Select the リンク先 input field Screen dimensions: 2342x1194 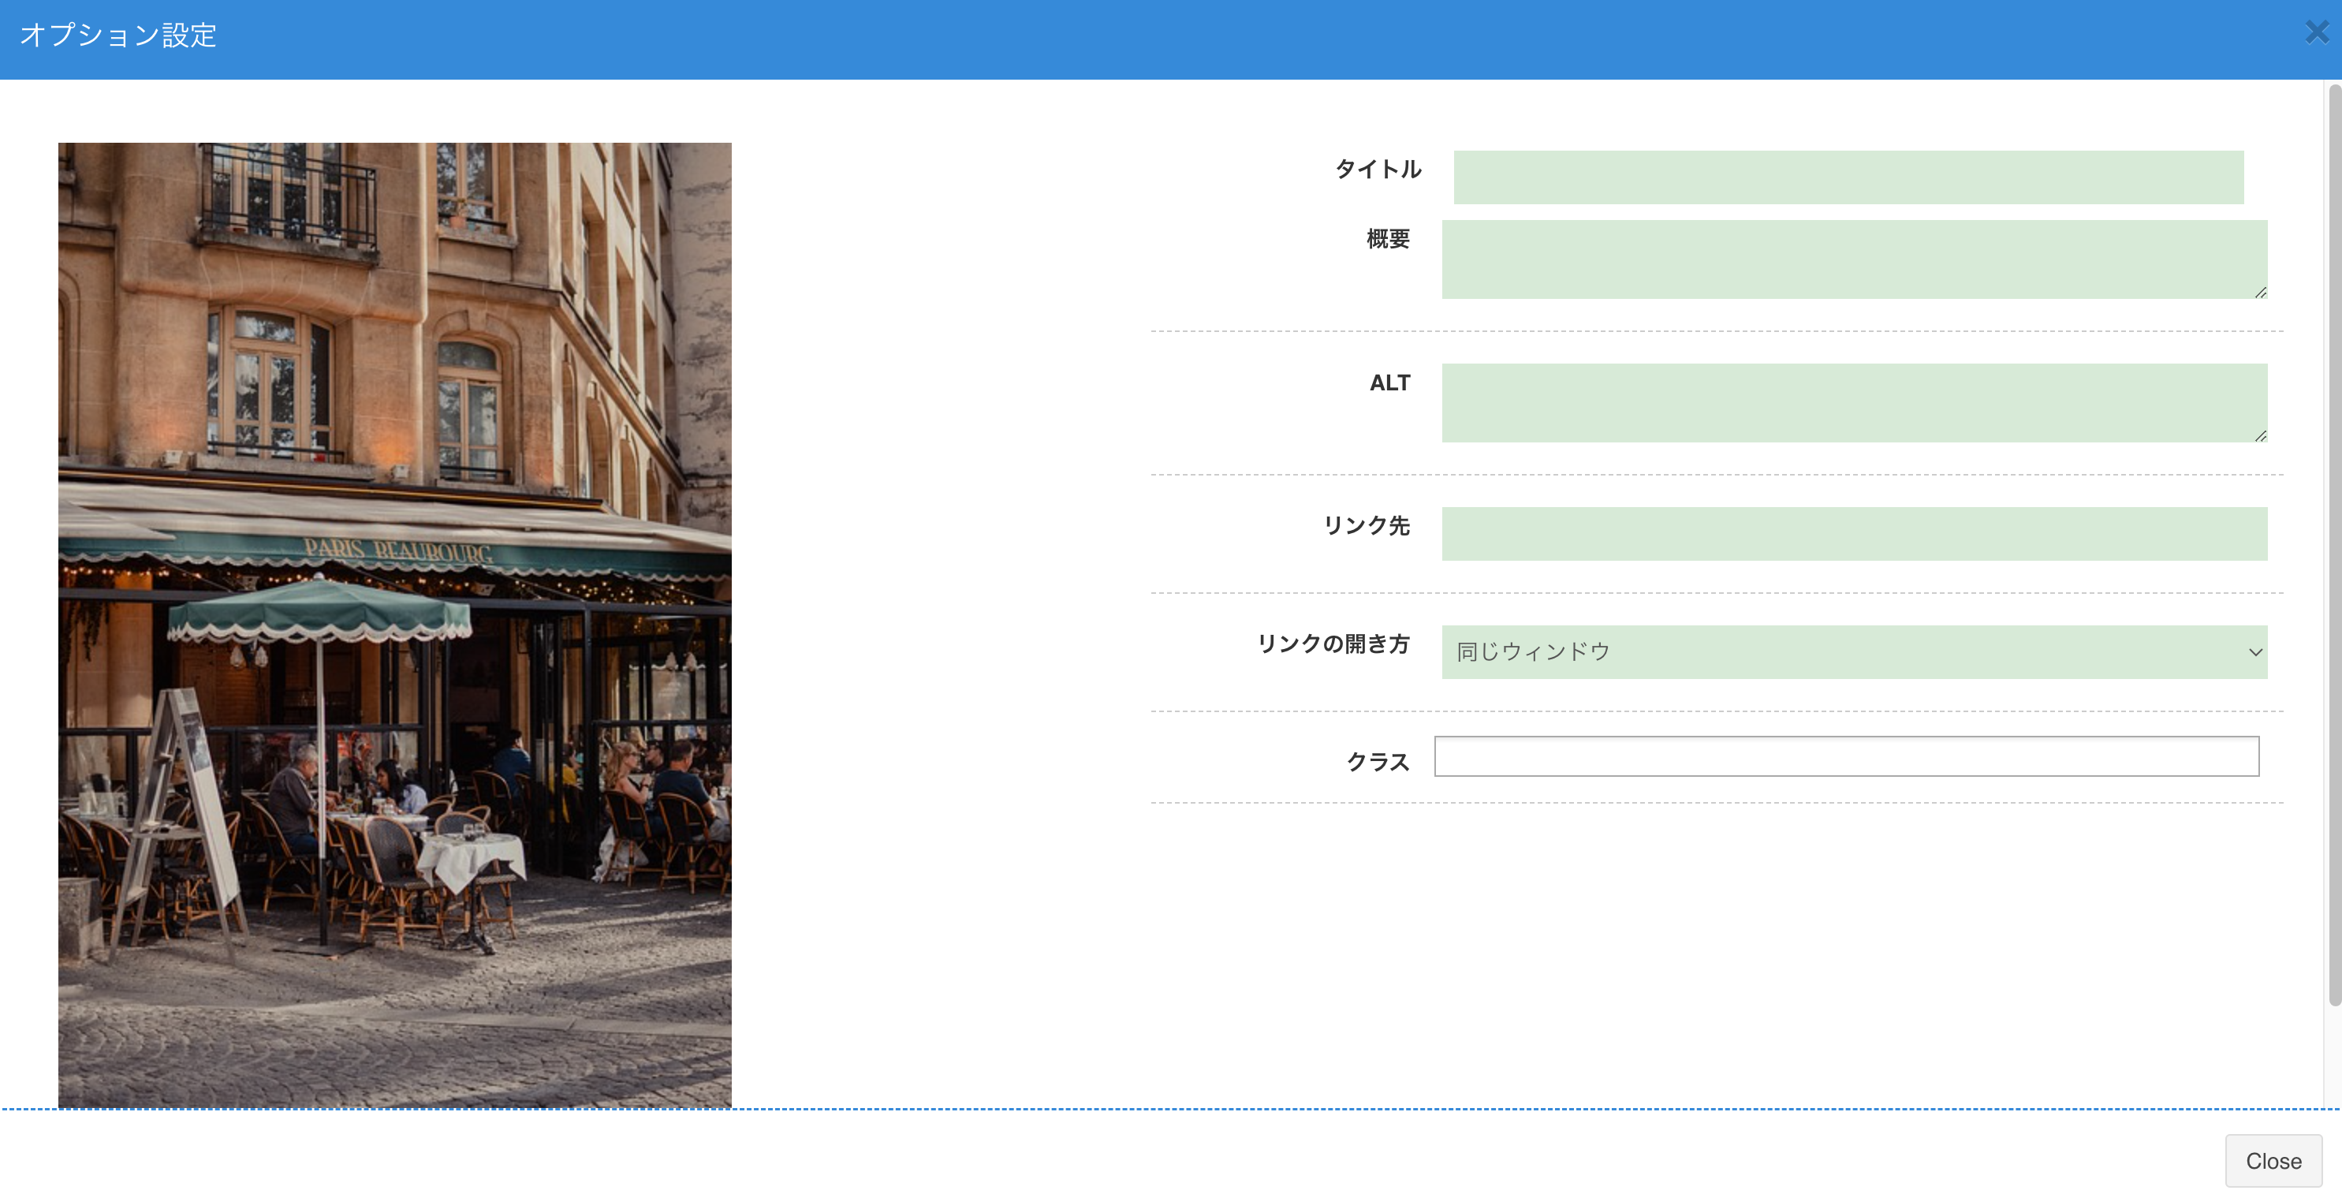[1855, 534]
